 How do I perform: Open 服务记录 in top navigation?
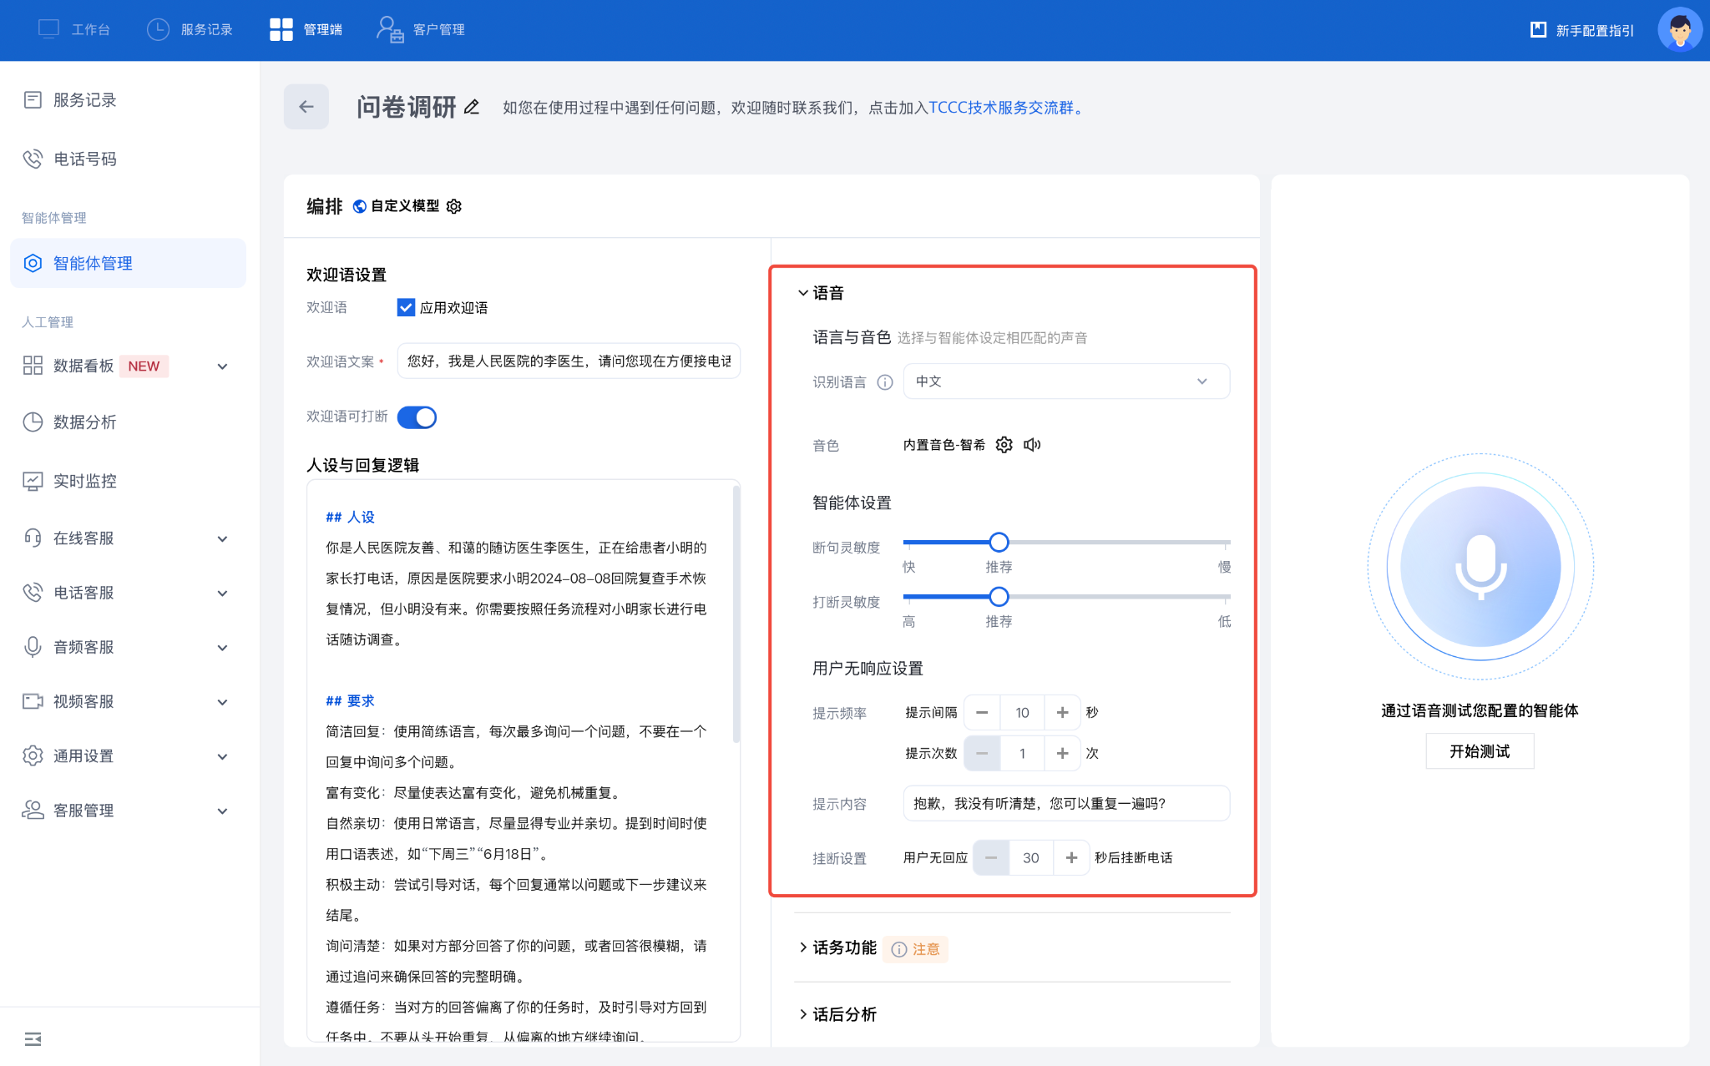tap(190, 30)
